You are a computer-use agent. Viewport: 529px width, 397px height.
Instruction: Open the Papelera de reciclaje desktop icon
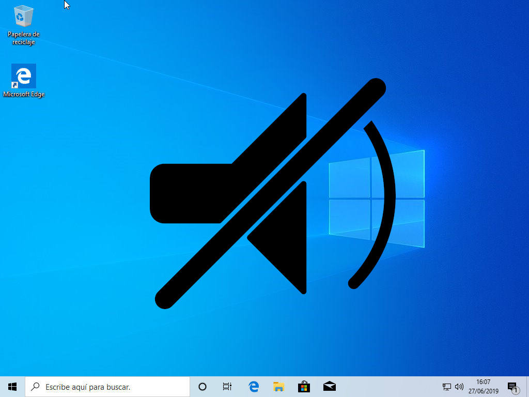[x=23, y=17]
